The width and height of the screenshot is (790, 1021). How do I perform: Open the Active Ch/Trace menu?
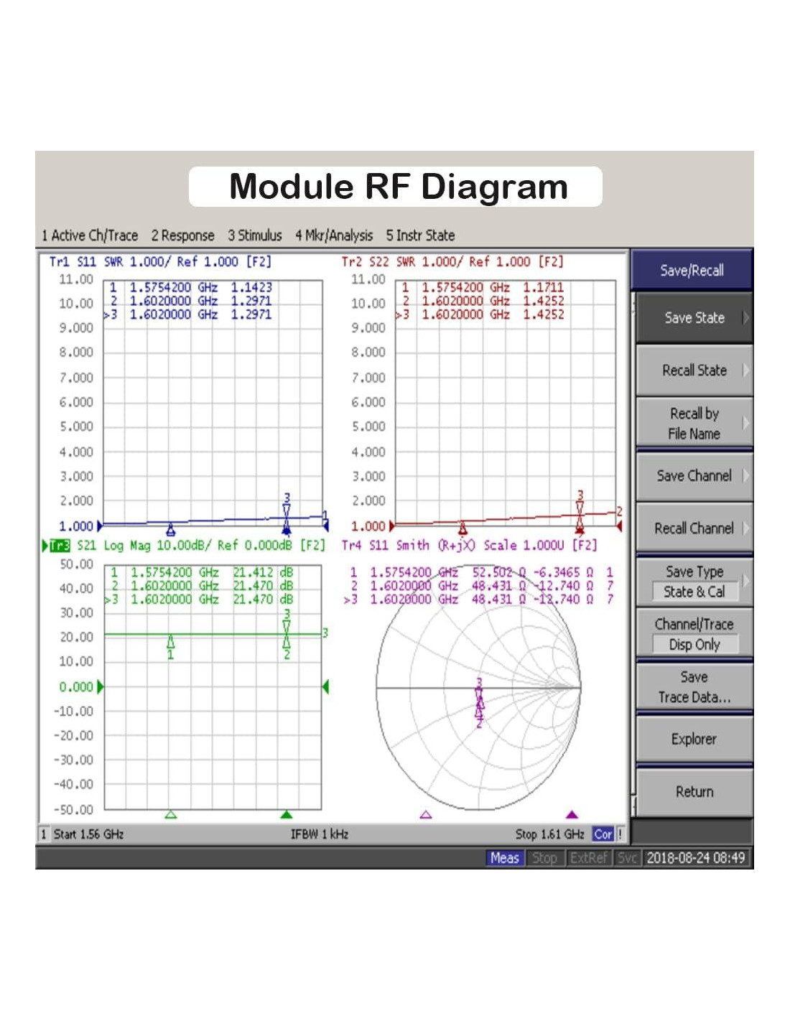90,236
